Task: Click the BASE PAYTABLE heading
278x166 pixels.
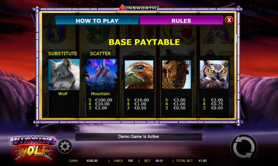Action: [x=144, y=42]
